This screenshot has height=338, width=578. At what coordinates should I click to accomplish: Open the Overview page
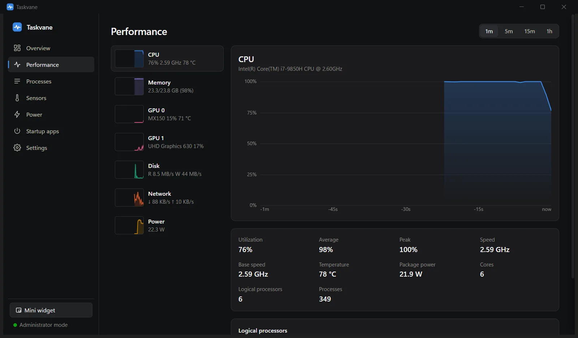tap(51, 48)
